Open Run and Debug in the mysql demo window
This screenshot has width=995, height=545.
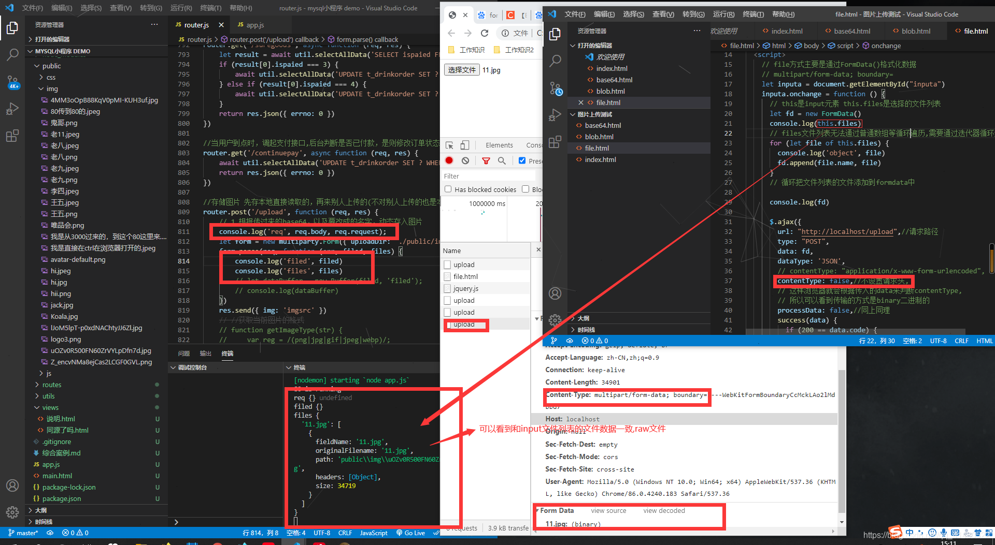click(12, 109)
